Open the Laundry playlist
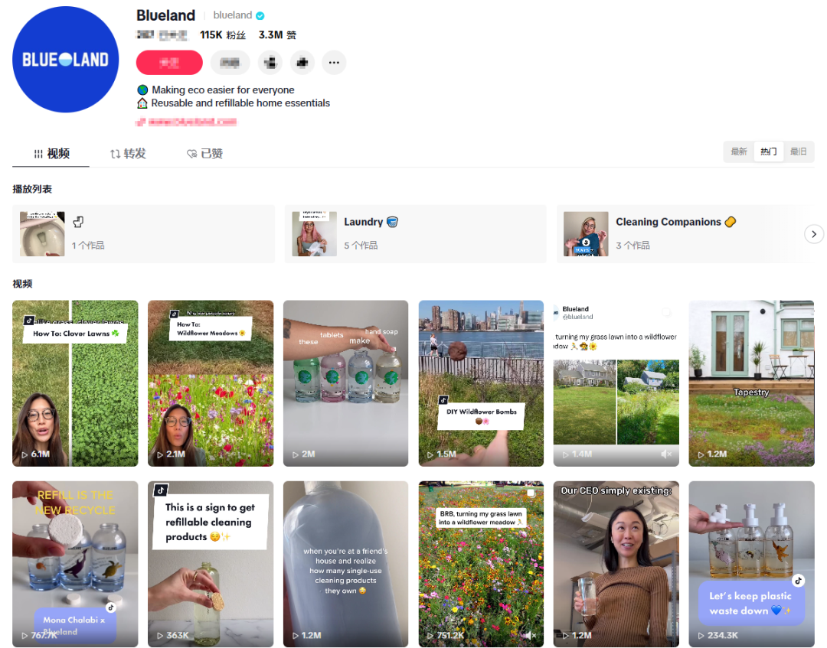 416,234
